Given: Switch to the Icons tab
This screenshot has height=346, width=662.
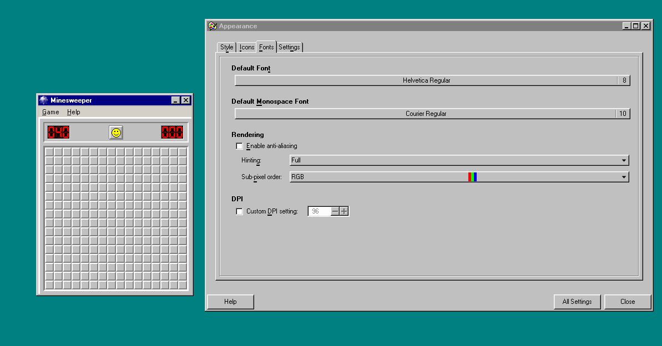Looking at the screenshot, I should click(x=246, y=47).
